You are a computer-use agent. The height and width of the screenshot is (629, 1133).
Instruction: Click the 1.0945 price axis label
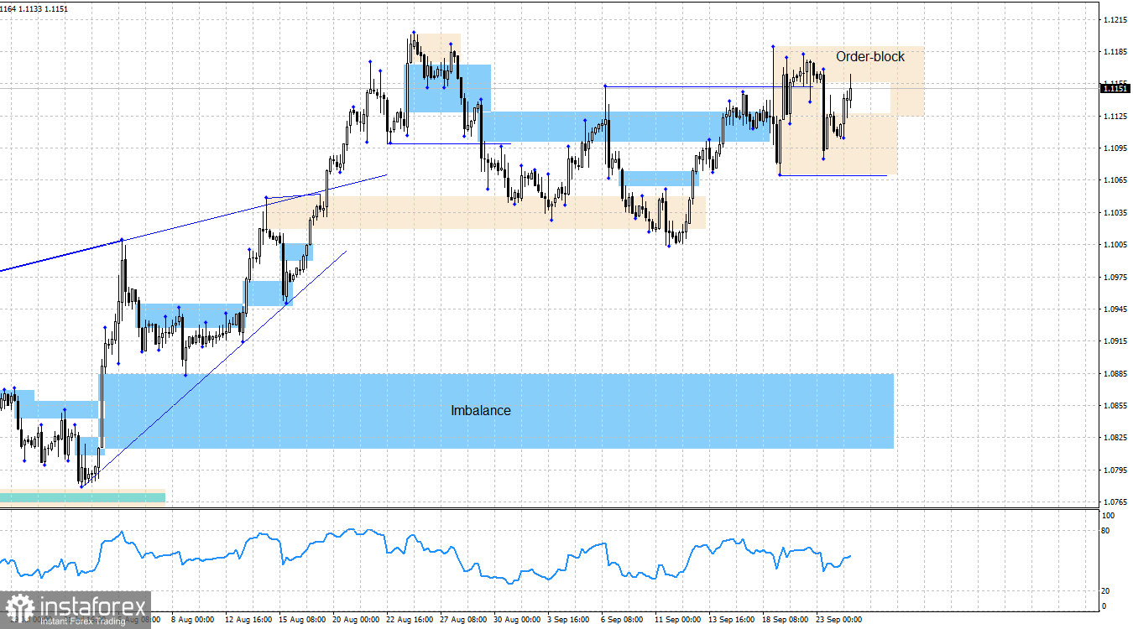click(1115, 309)
